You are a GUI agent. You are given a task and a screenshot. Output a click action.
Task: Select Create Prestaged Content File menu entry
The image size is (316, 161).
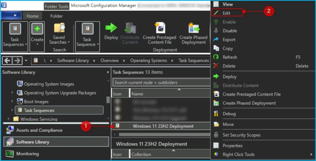[x=252, y=94]
